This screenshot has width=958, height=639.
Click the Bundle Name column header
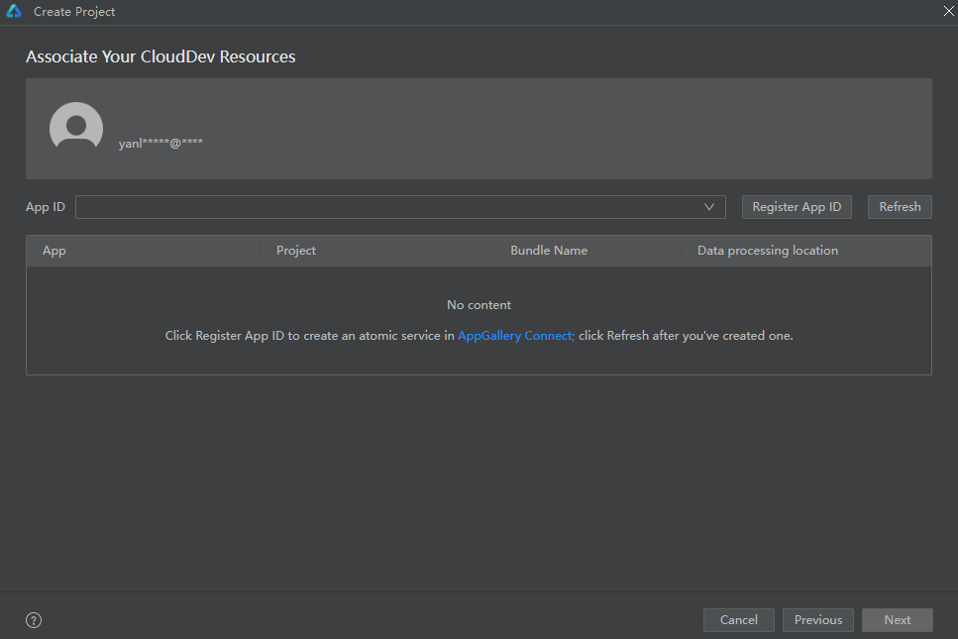[x=549, y=251]
